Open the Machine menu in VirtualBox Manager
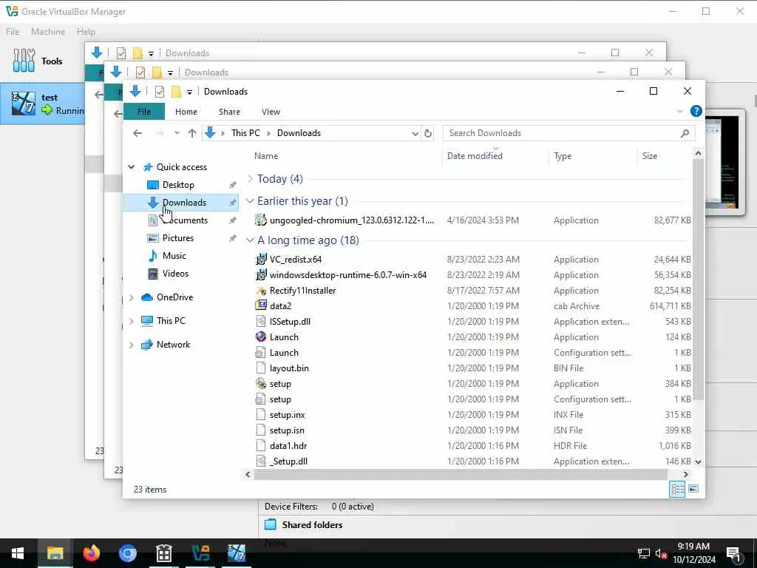Image resolution: width=757 pixels, height=568 pixels. (x=48, y=31)
